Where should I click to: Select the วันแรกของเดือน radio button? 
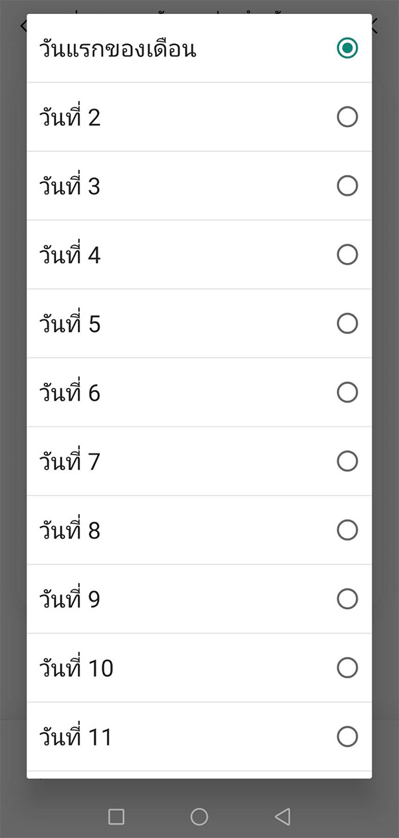coord(346,48)
